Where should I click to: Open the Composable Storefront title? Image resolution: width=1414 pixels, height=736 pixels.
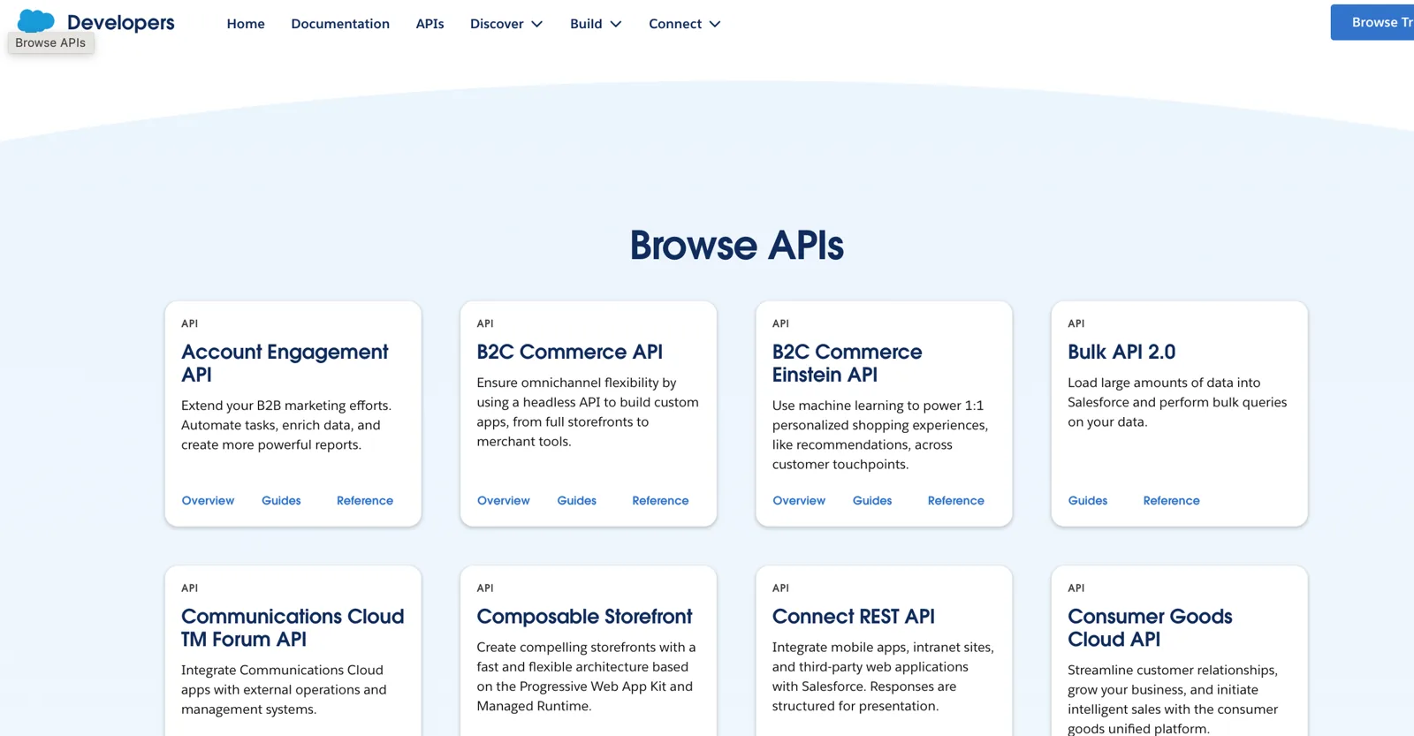584,616
